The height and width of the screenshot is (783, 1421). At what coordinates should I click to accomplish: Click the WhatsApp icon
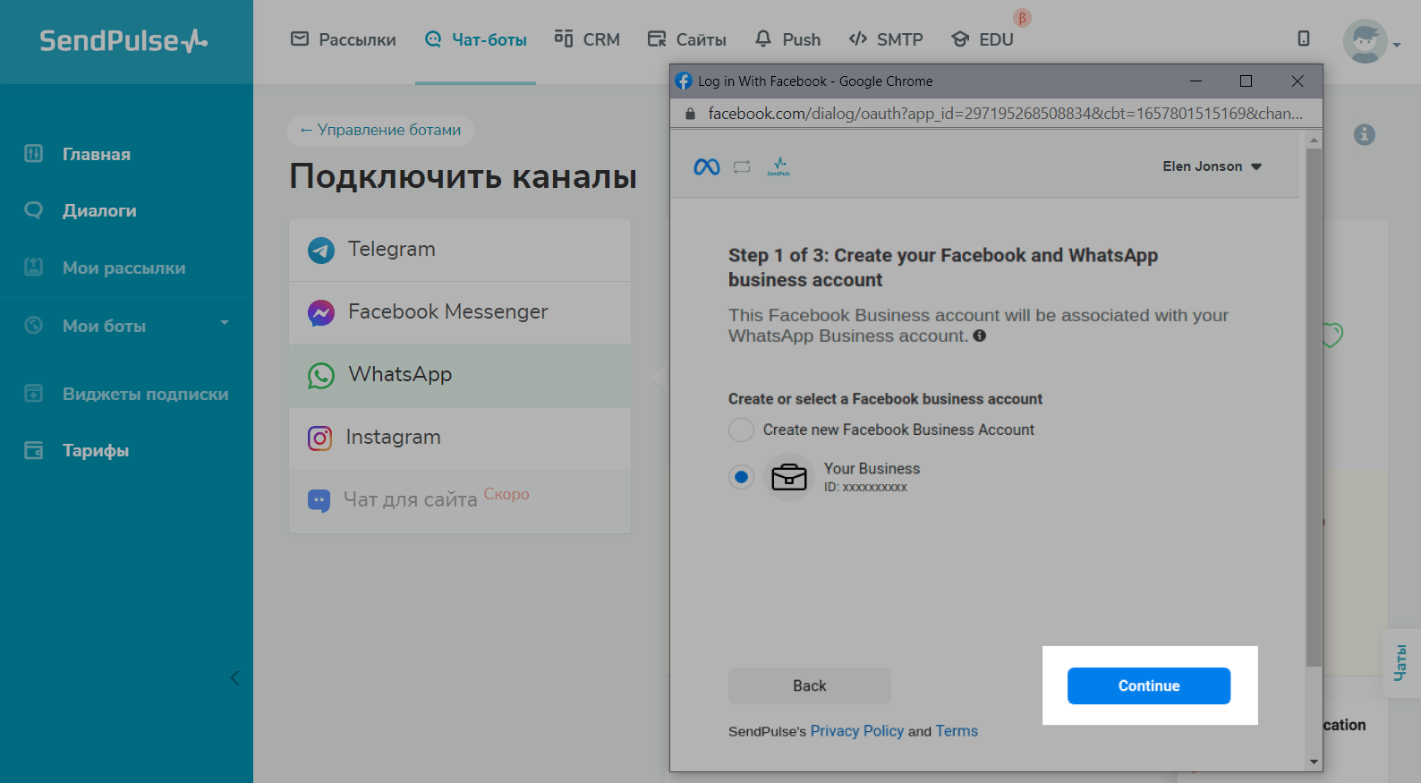coord(321,375)
